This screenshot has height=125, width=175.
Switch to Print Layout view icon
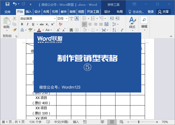pos(112,122)
